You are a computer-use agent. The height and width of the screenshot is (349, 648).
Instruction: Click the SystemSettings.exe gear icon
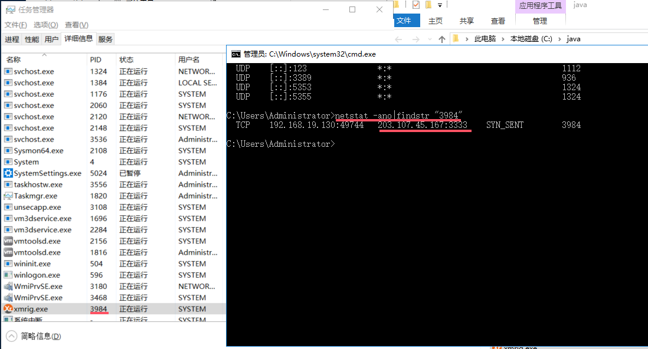(x=8, y=173)
